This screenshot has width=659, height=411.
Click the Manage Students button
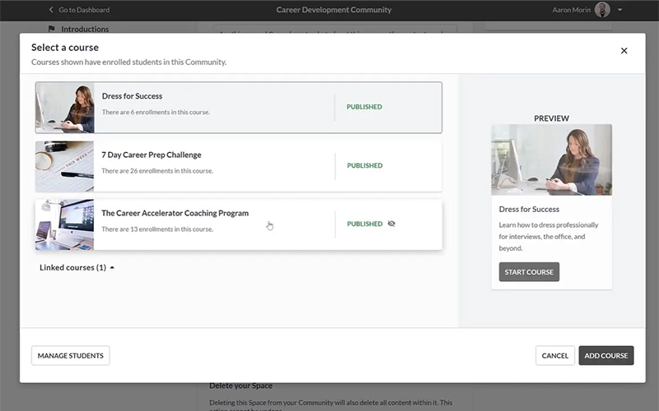point(70,356)
